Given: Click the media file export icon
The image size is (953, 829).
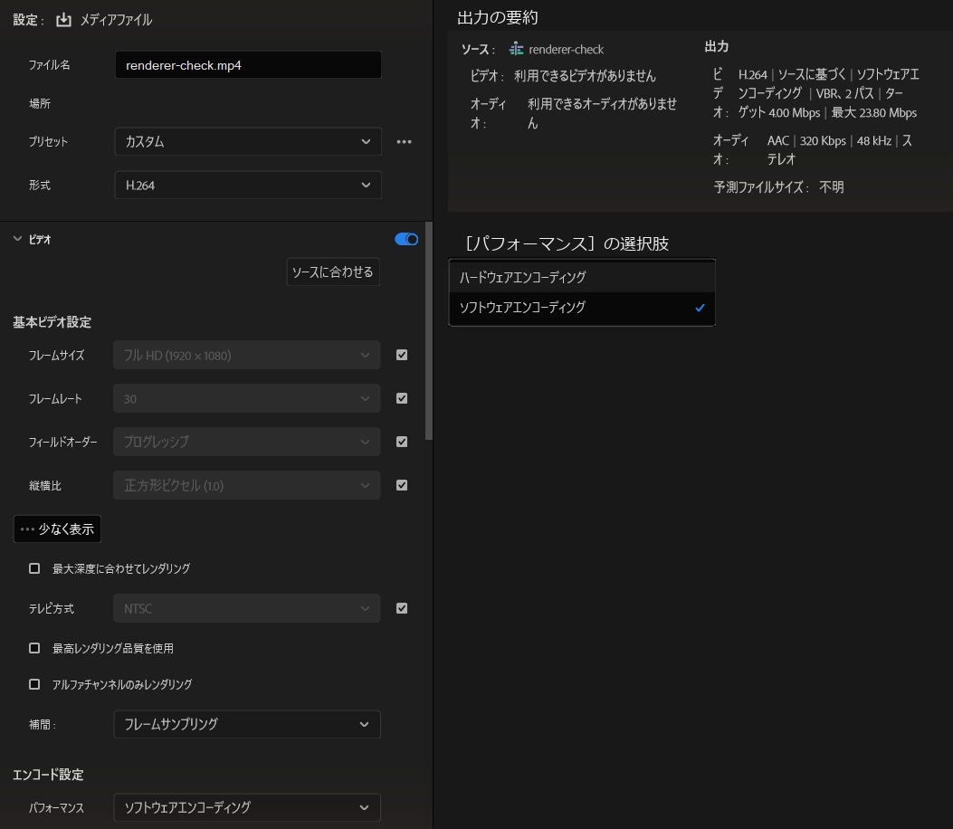Looking at the screenshot, I should 64,20.
